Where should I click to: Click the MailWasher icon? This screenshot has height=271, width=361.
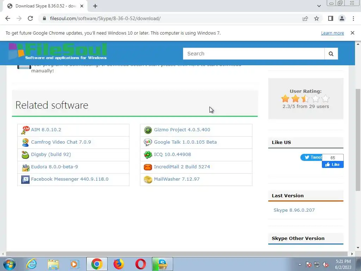[x=148, y=179]
